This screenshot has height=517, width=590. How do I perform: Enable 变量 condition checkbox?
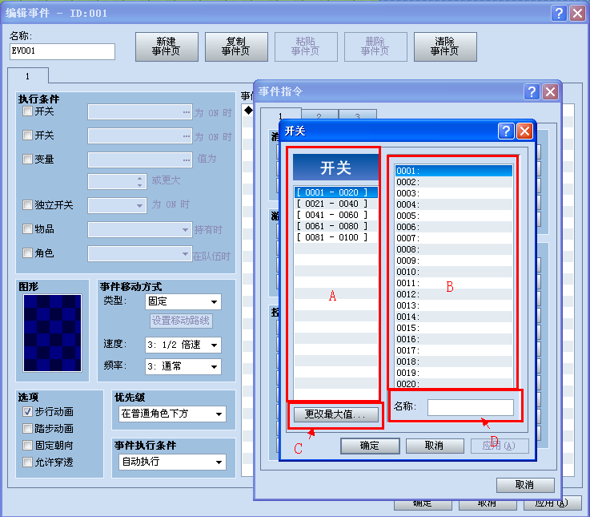(x=27, y=159)
